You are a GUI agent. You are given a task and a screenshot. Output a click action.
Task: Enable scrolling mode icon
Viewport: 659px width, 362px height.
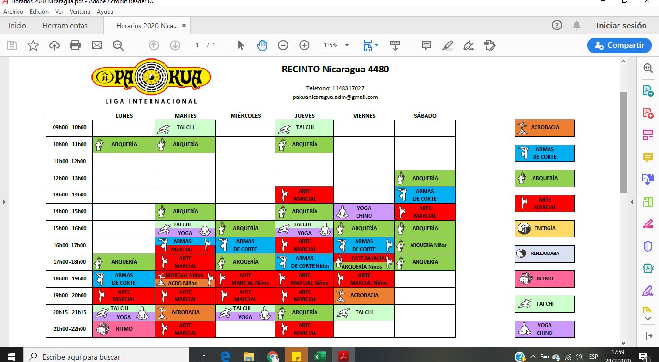point(395,45)
